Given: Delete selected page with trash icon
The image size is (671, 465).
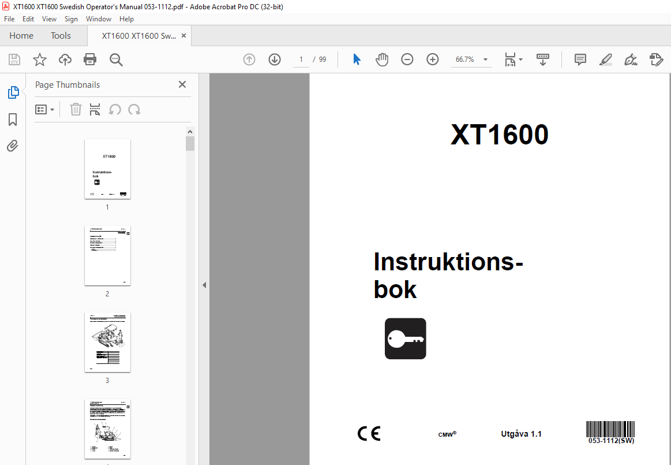Looking at the screenshot, I should [76, 109].
